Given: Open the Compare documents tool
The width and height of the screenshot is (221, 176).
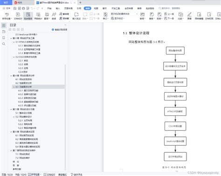Looking at the screenshot, I should [x=180, y=16].
